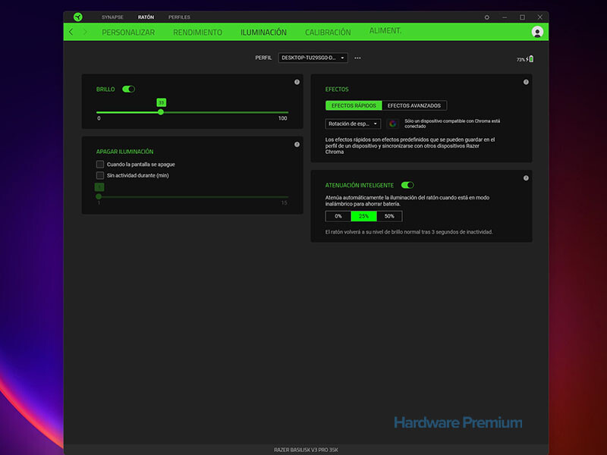Viewport: 607px width, 455px height.
Task: Open the Personalizar tab
Action: pyautogui.click(x=128, y=32)
